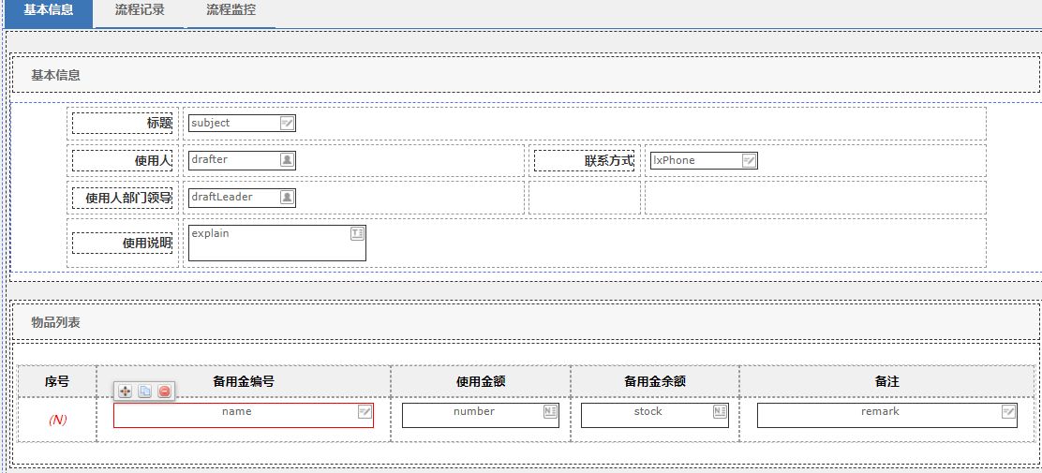Select the 基本信息 section header panel
The image size is (1042, 473).
click(x=526, y=74)
